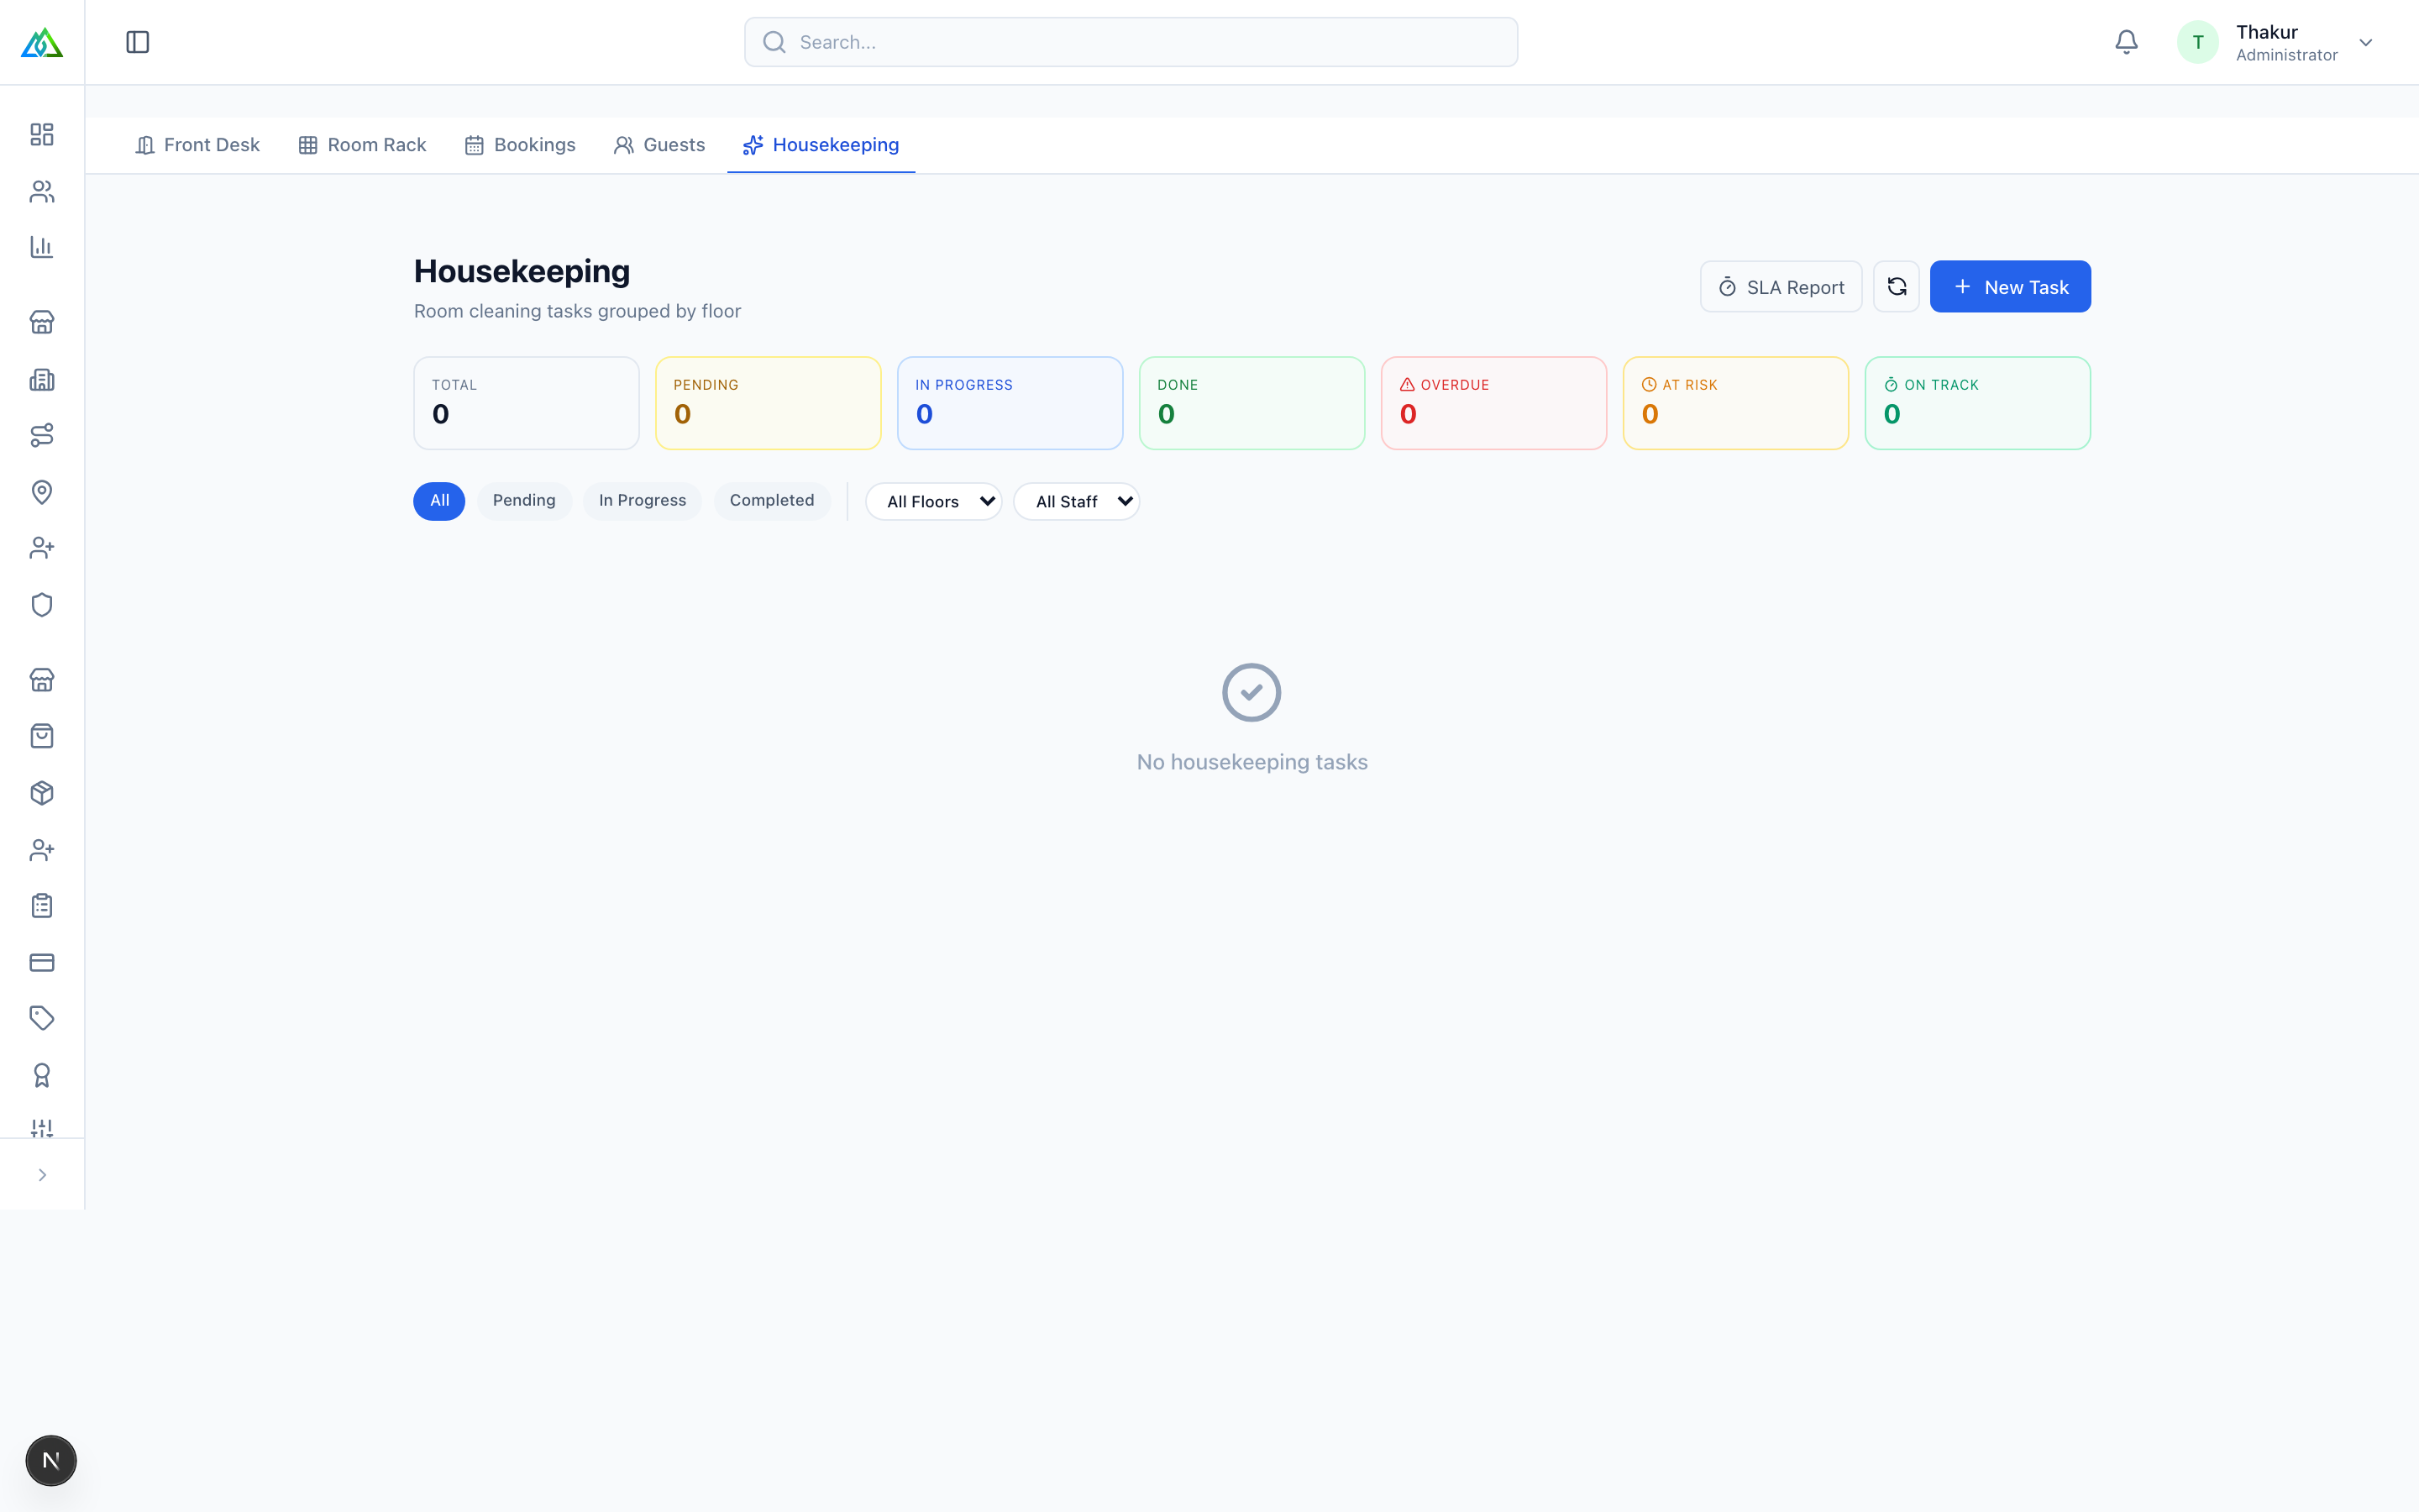Click 'Room cleaning tasks grouped by floor' subtitle
The image size is (2419, 1512).
click(x=577, y=311)
